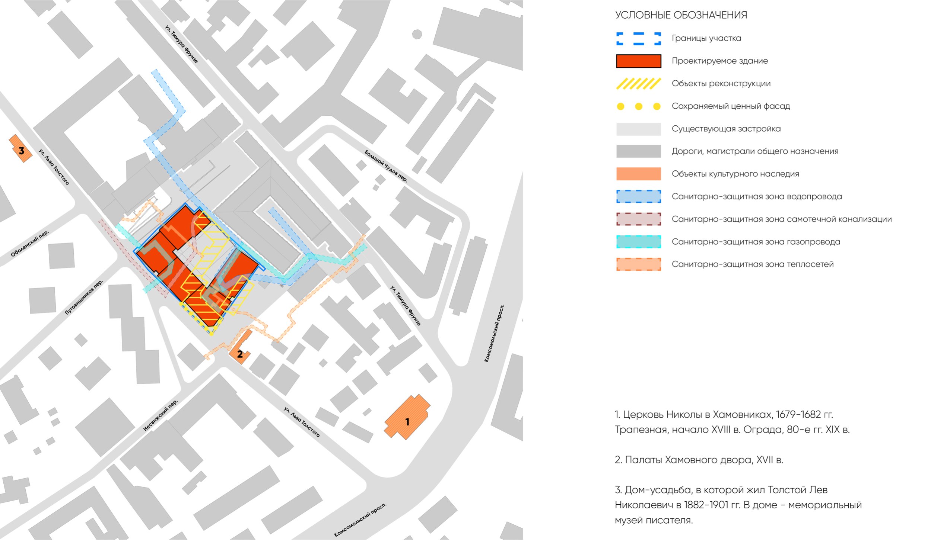Click the lower 'ул. Льва Толстого' street label
The image size is (931, 540).
coord(302,422)
